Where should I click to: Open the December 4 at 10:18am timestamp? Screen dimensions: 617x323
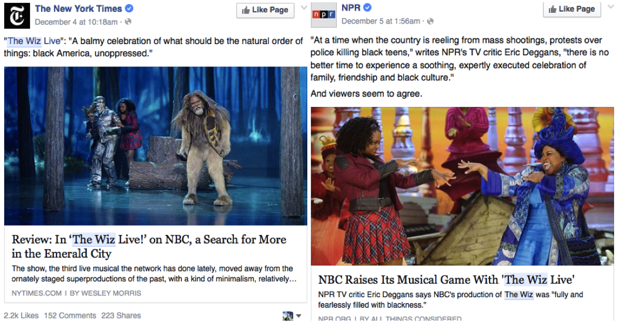pyautogui.click(x=76, y=22)
